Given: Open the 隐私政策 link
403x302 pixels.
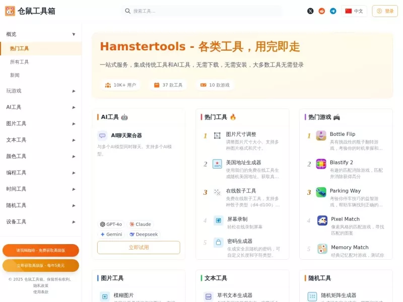Looking at the screenshot, I should (41, 285).
